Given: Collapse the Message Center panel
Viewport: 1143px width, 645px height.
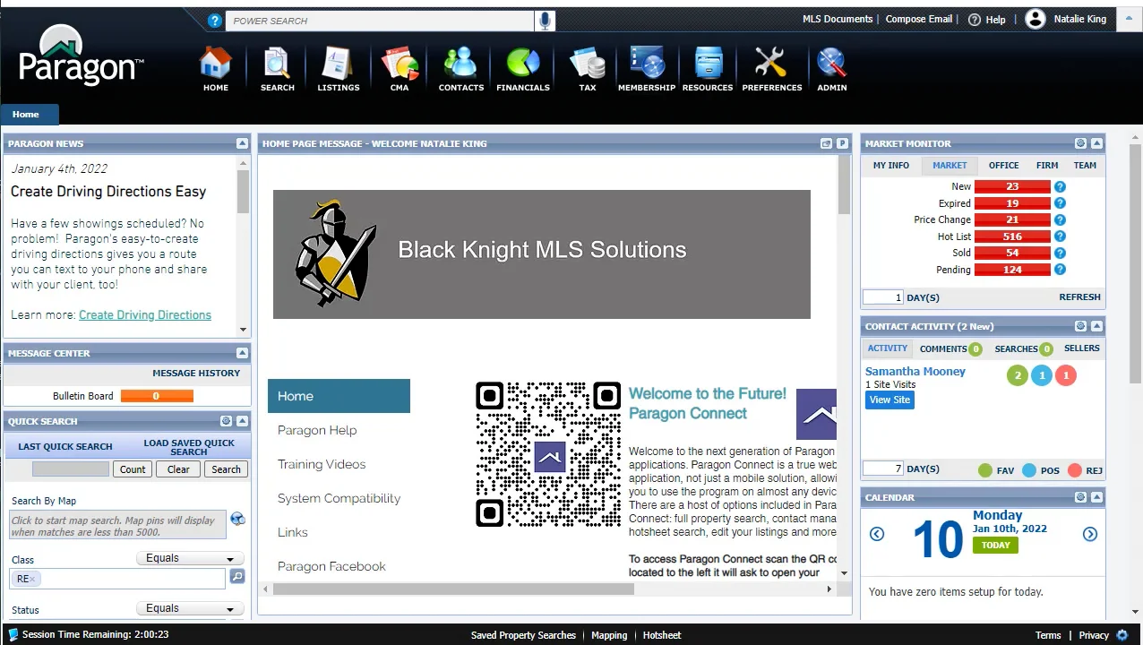Looking at the screenshot, I should pyautogui.click(x=242, y=353).
